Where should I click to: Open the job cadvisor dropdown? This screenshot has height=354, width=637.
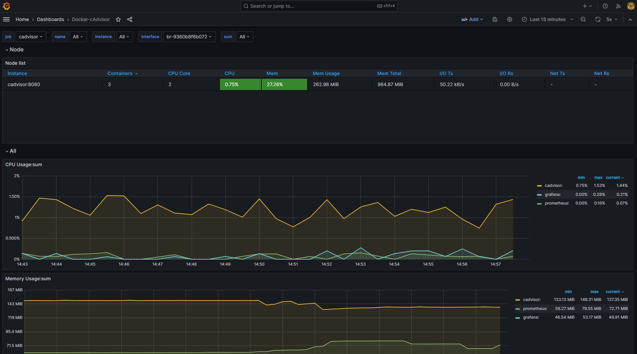(x=31, y=37)
